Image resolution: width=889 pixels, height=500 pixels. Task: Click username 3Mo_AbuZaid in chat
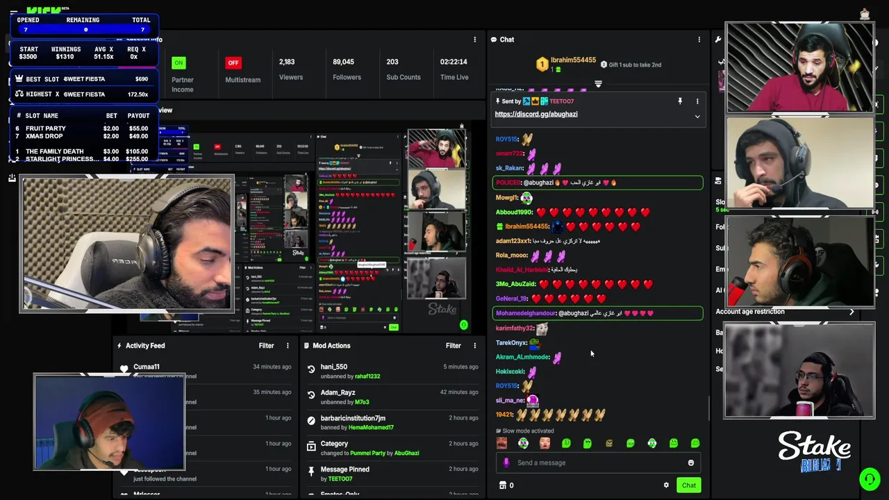[x=515, y=284]
